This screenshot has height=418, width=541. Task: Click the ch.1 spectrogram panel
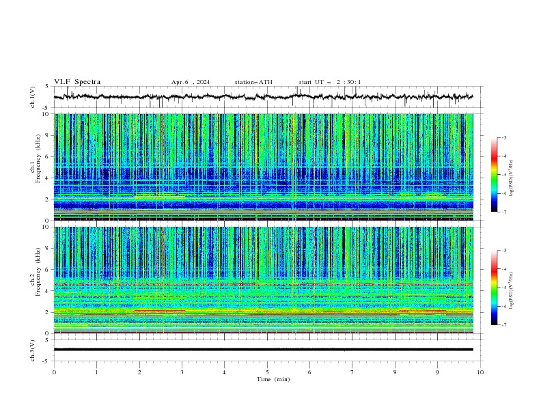263,167
